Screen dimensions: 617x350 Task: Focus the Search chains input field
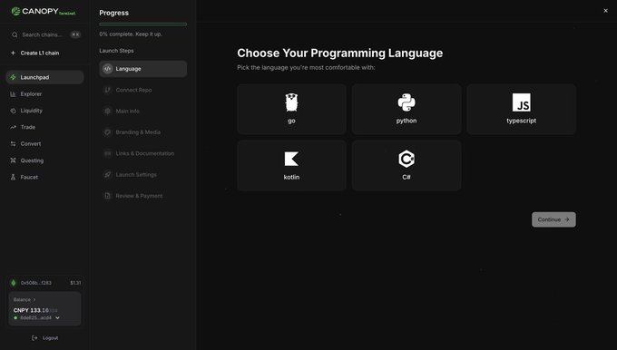point(45,34)
